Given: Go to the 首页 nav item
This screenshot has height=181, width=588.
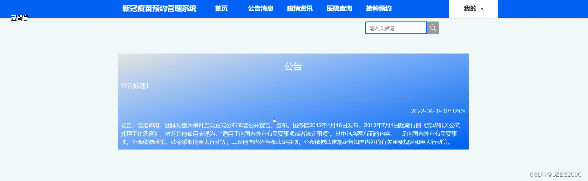Looking at the screenshot, I should (221, 9).
